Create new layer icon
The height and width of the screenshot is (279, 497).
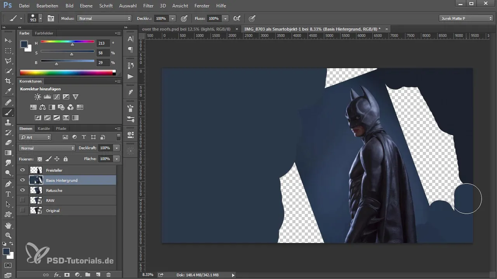98,275
